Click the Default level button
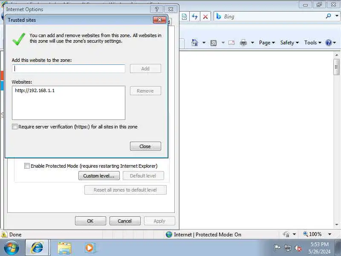The image size is (341, 256). click(143, 176)
